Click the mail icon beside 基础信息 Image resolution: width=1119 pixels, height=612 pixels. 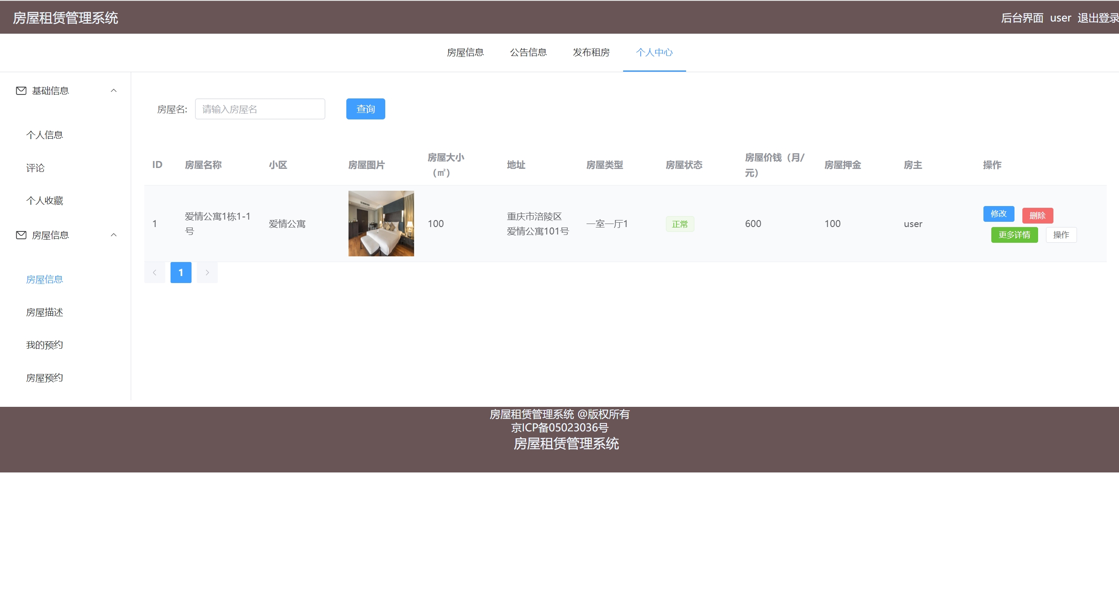point(21,91)
